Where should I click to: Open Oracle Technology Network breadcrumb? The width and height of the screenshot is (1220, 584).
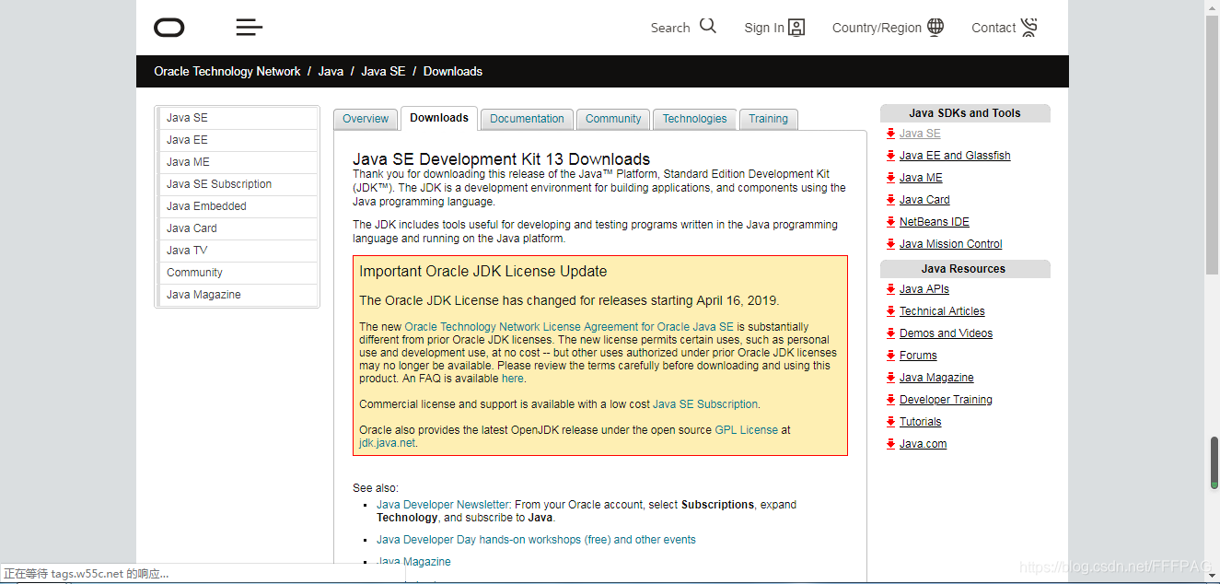click(227, 71)
